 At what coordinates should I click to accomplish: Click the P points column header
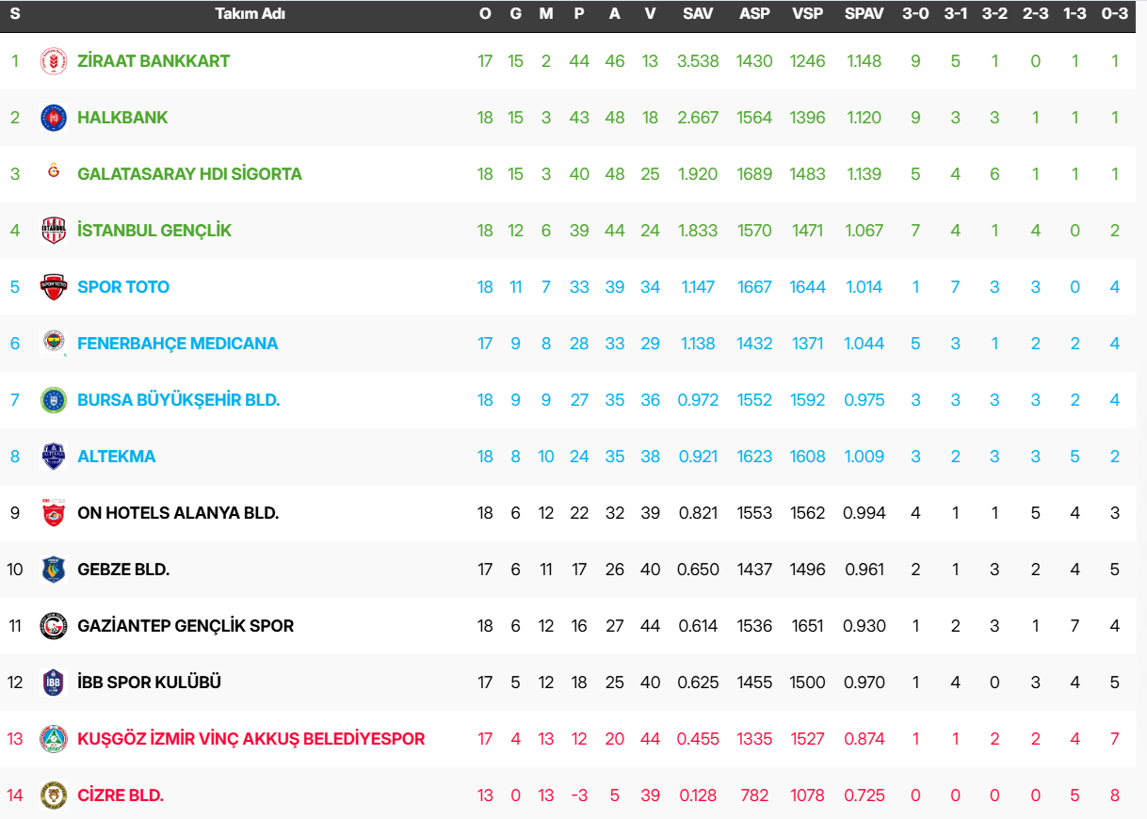579,14
